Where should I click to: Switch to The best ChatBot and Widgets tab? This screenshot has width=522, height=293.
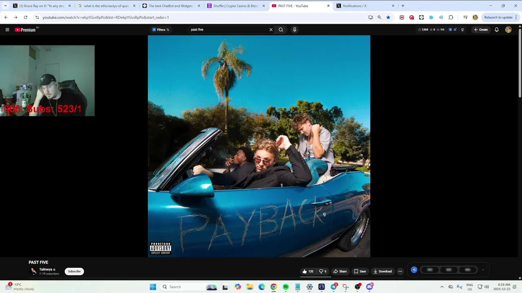(170, 6)
